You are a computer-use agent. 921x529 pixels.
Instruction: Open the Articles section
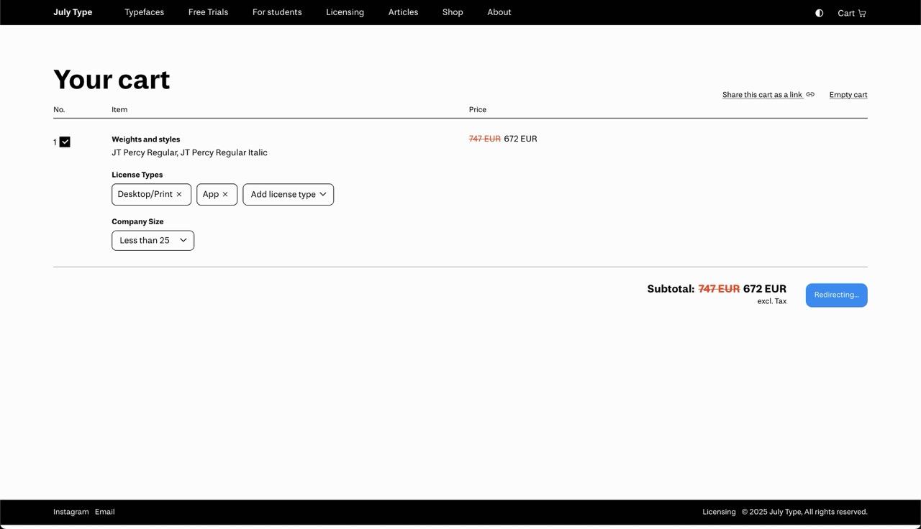point(403,12)
